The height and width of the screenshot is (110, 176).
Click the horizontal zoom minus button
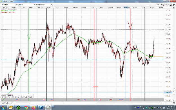163,103
